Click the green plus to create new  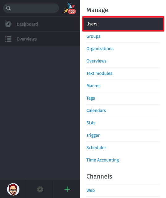pos(67,189)
